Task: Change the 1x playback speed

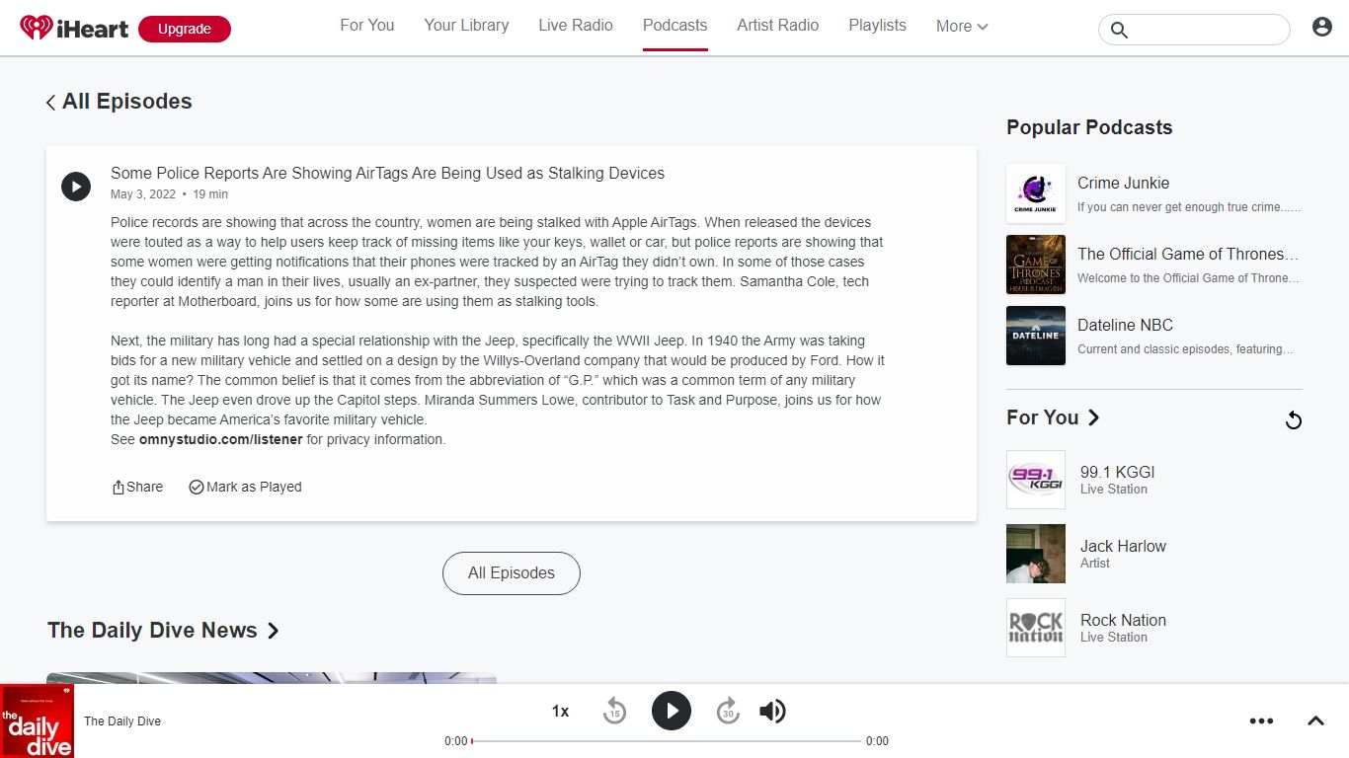Action: (x=560, y=711)
